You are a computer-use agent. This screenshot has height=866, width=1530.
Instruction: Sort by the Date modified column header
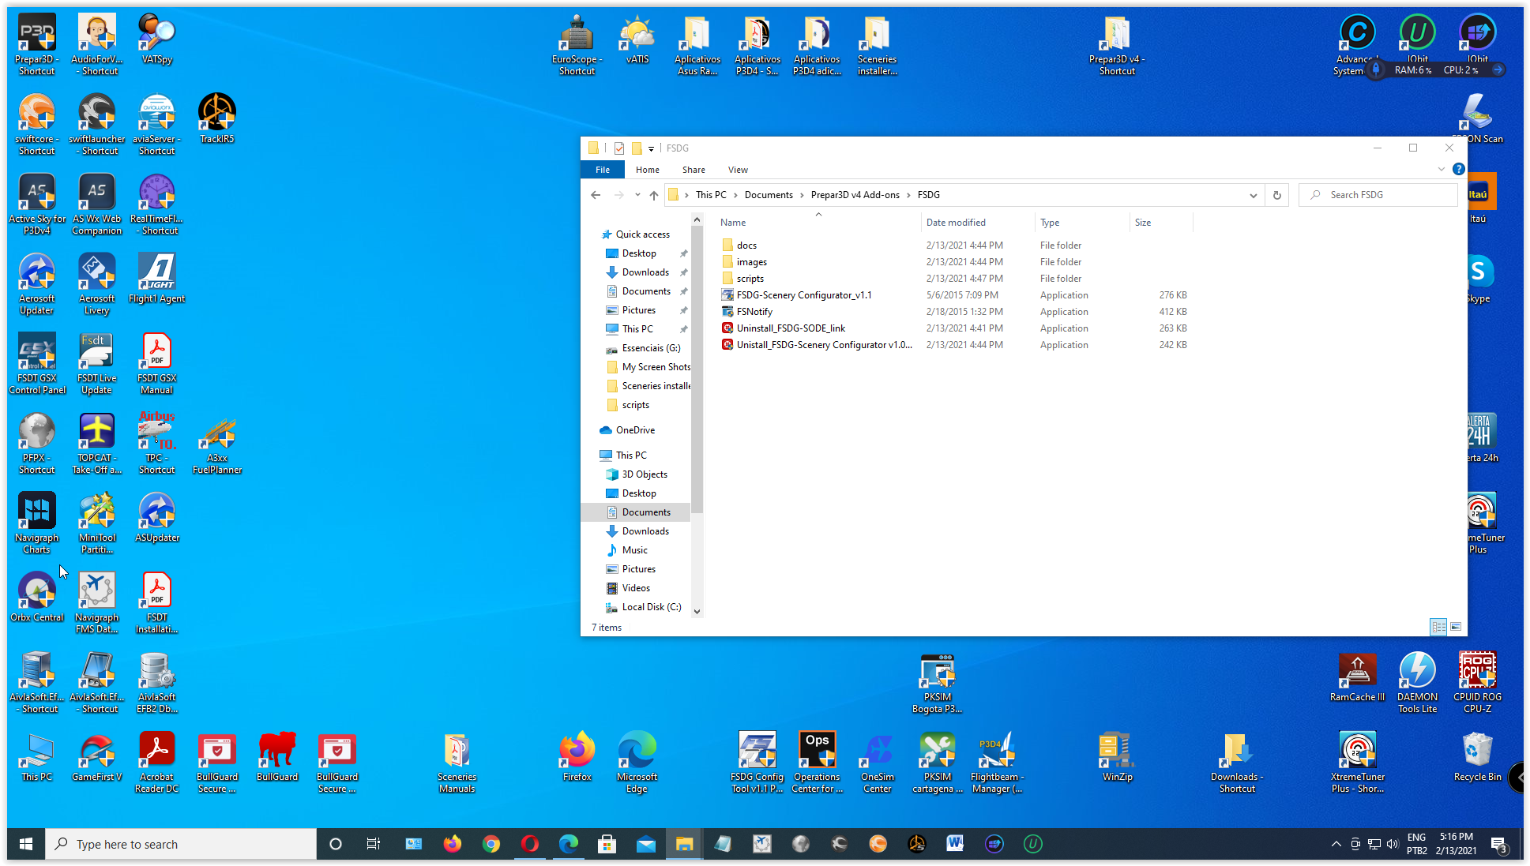point(956,223)
